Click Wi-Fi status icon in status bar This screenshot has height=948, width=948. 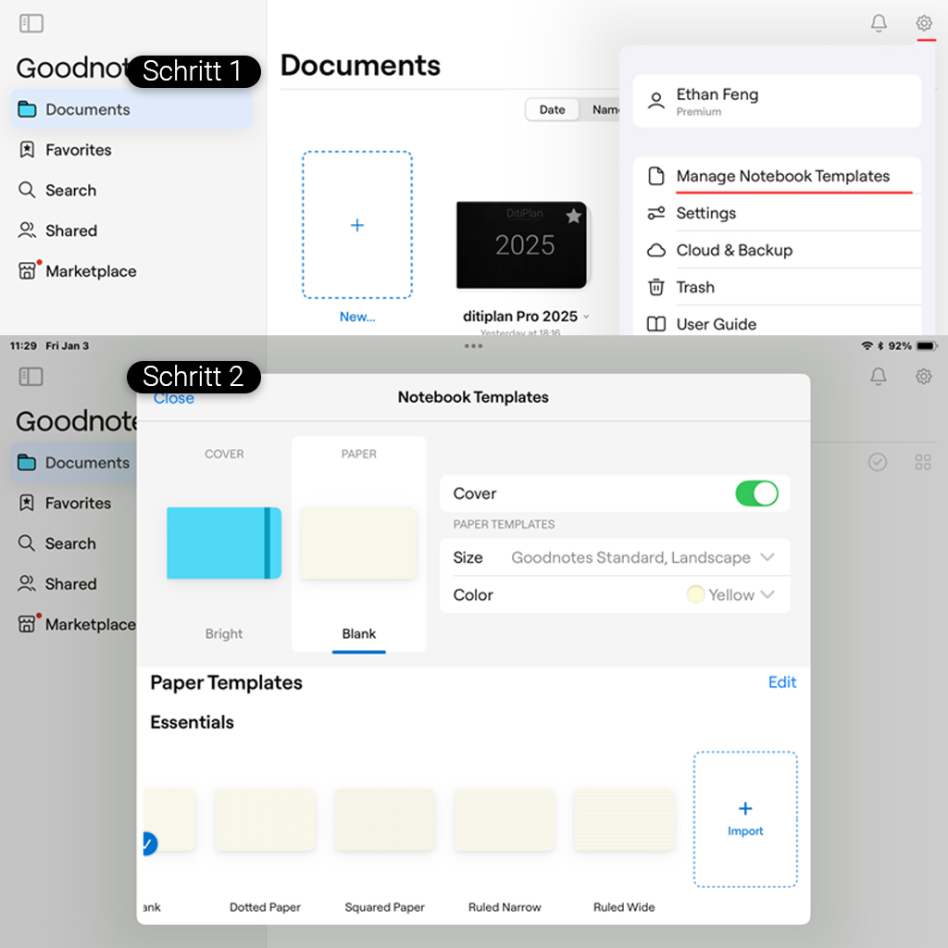(867, 346)
